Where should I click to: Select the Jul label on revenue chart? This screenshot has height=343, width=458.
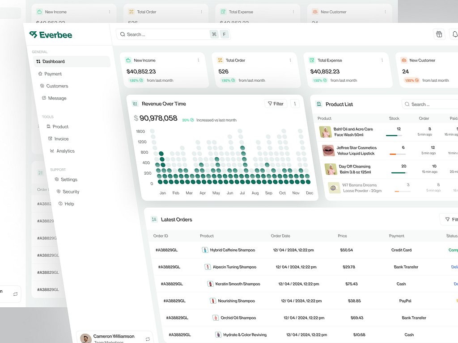click(x=242, y=193)
